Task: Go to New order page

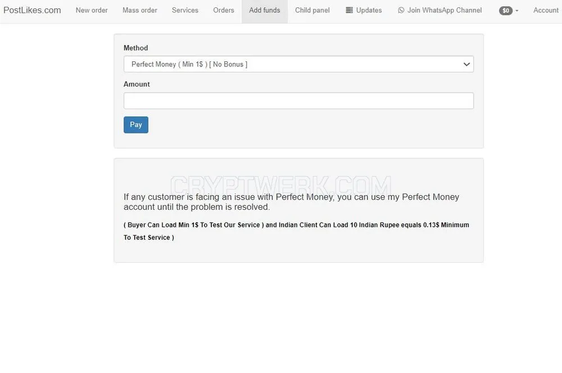Action: tap(92, 10)
